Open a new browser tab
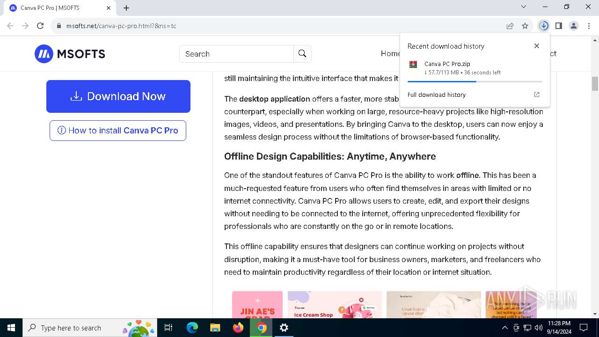The width and height of the screenshot is (599, 337). (x=126, y=7)
